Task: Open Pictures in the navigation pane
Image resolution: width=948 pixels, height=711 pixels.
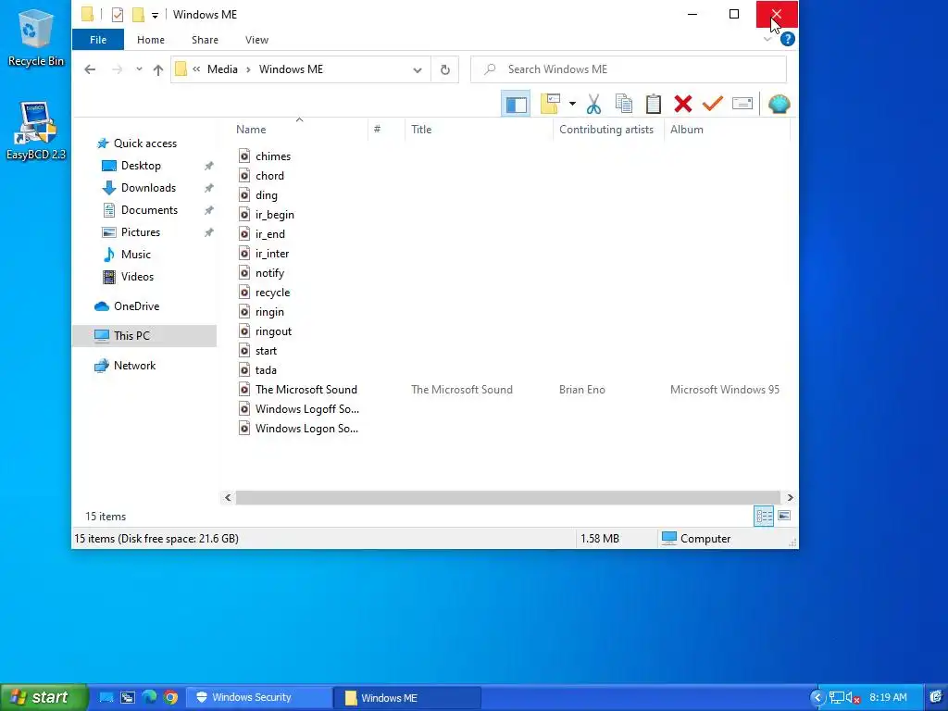Action: 141,232
